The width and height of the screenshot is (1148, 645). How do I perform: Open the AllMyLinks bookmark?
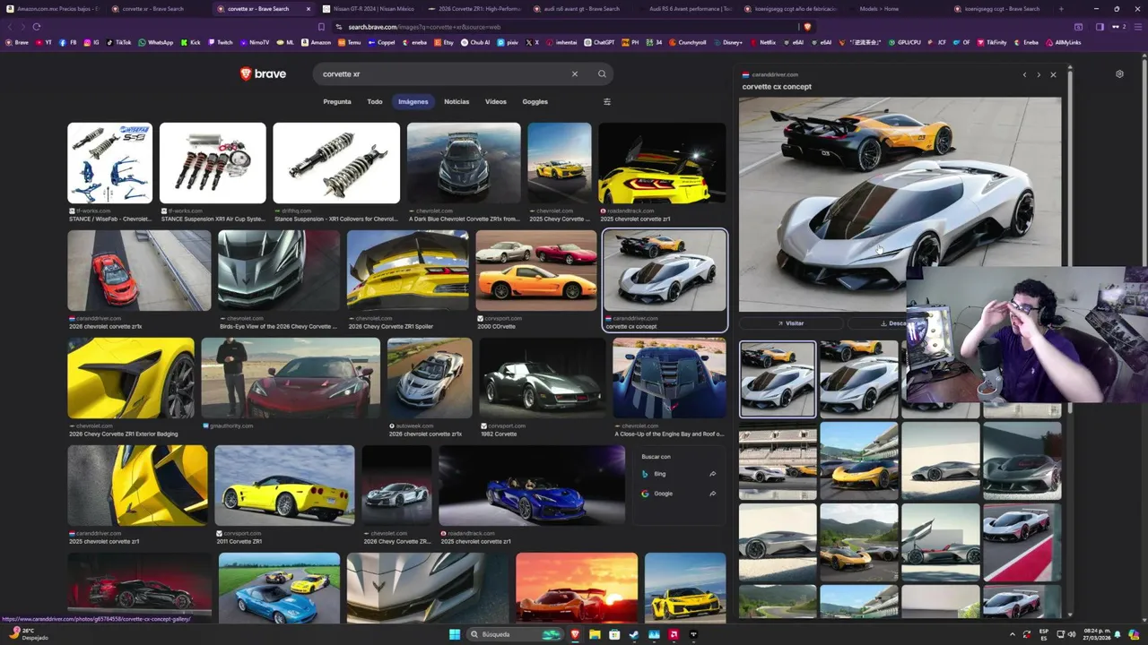(1063, 42)
